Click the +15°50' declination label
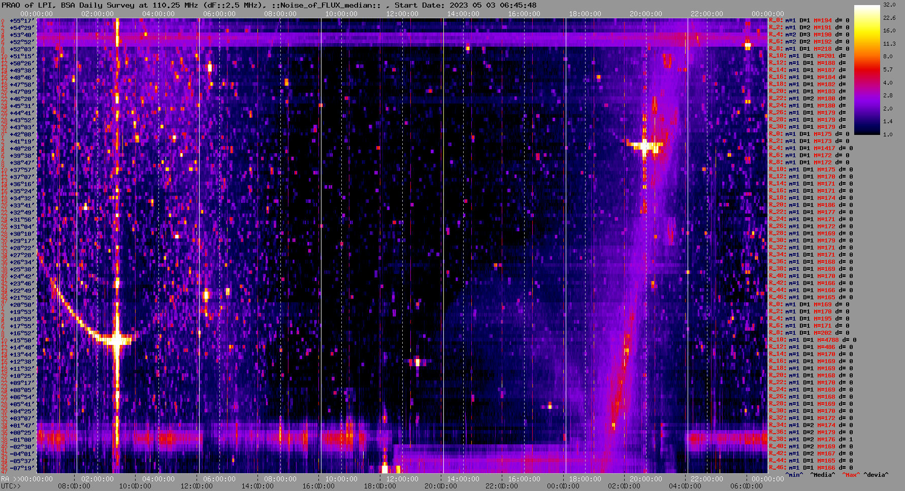The width and height of the screenshot is (905, 491). coord(21,340)
